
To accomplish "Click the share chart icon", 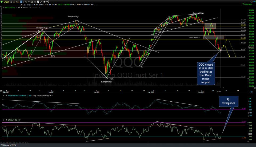I will [x=48, y=2].
